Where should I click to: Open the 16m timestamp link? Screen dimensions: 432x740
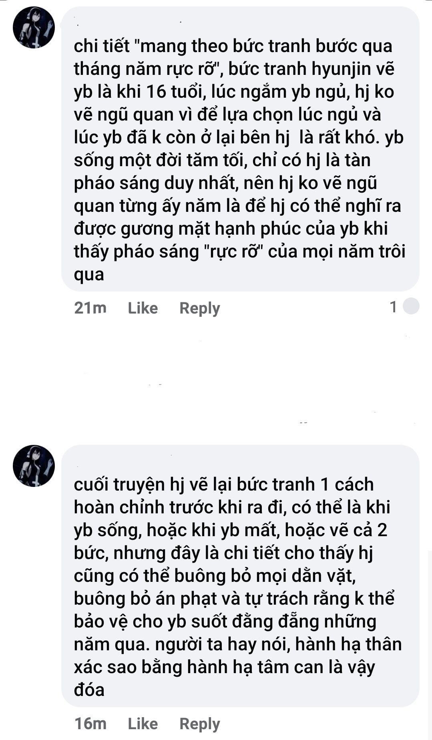tap(90, 724)
